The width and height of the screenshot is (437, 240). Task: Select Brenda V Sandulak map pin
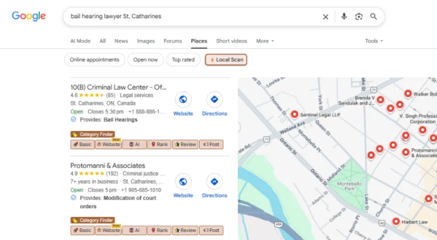(381, 99)
